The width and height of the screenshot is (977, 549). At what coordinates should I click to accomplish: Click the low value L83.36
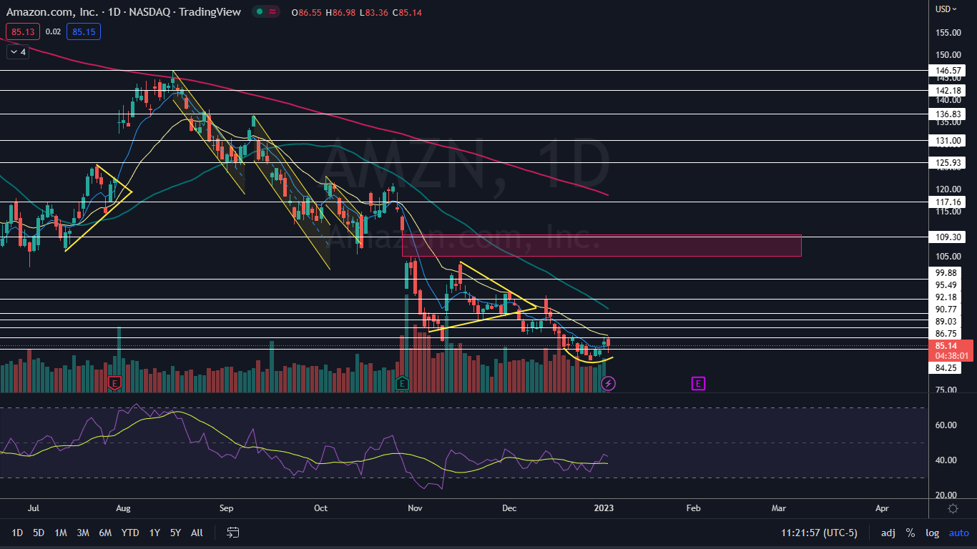click(373, 12)
